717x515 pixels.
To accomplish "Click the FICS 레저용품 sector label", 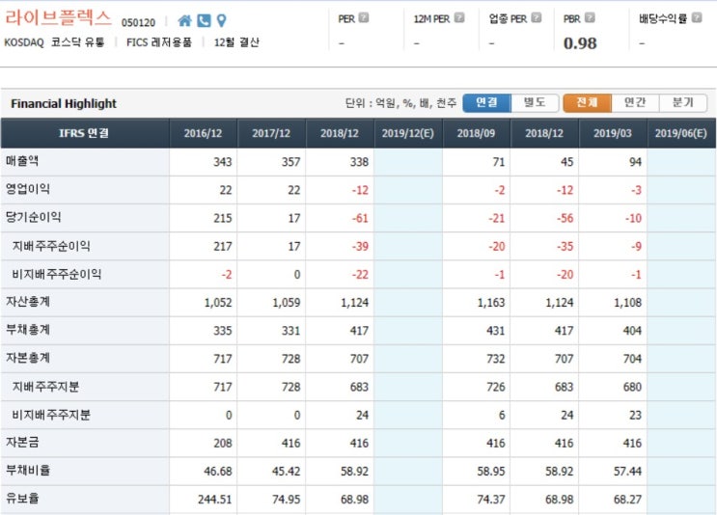I will (159, 42).
